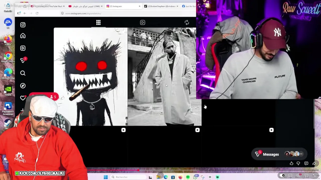The image size is (321, 180).
Task: Open the NVIDIA desktop shortcut
Action: tap(8, 91)
